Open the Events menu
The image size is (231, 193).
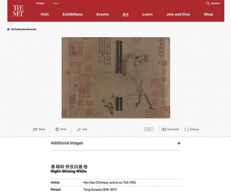point(102,14)
